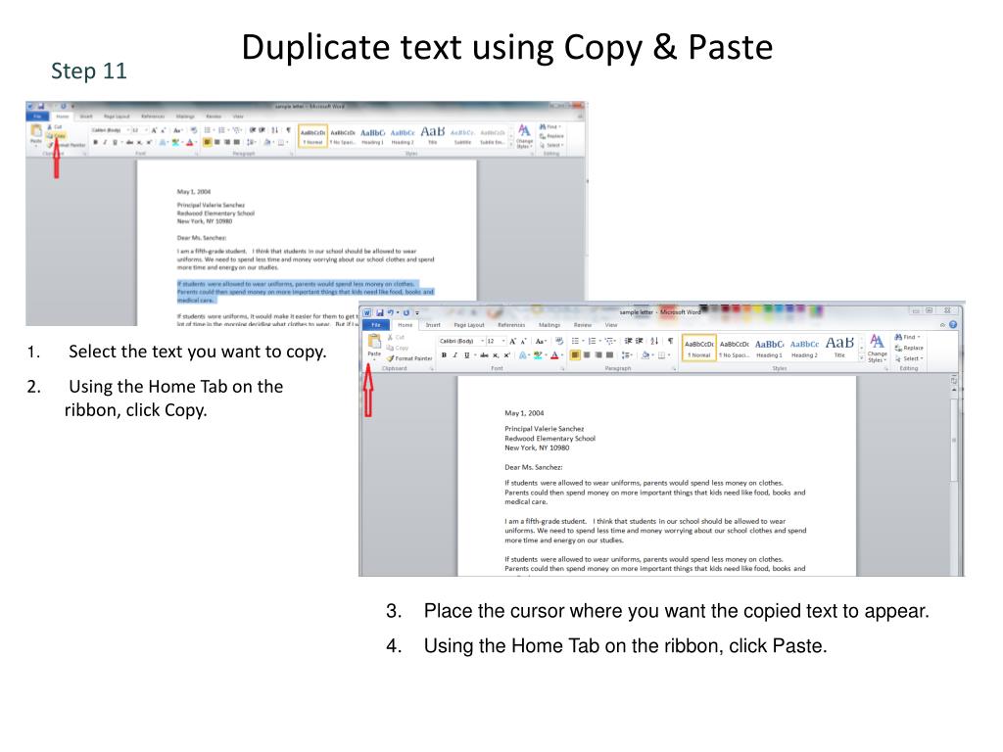Click Copy in the front Word window

pos(398,348)
